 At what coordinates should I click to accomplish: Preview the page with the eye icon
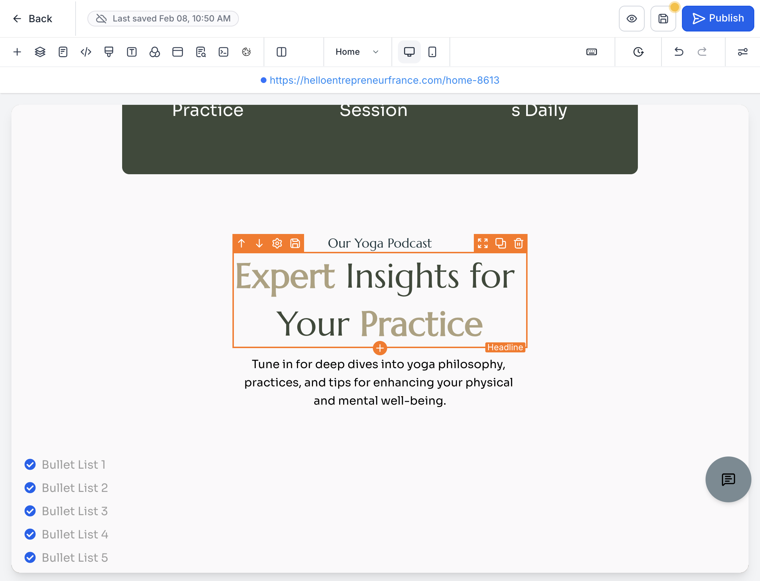632,19
